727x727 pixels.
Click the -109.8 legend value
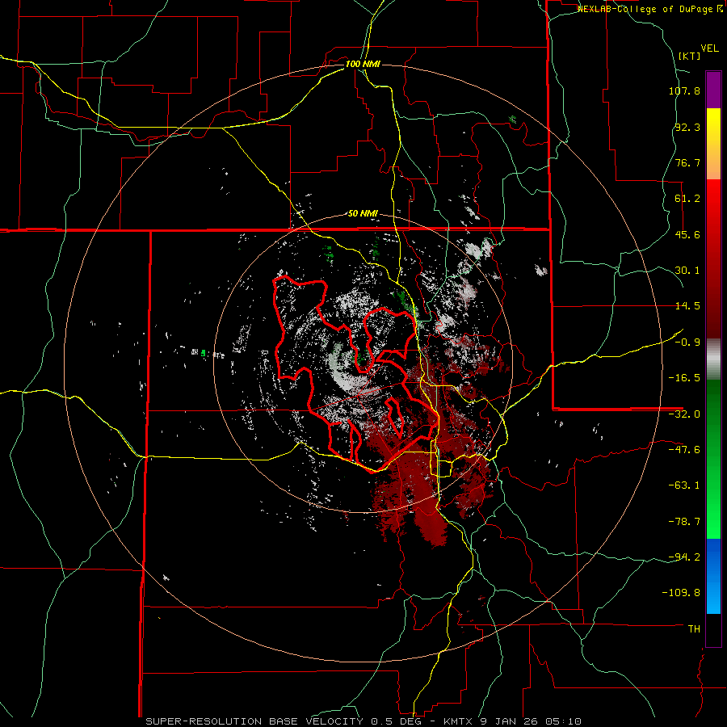point(682,593)
